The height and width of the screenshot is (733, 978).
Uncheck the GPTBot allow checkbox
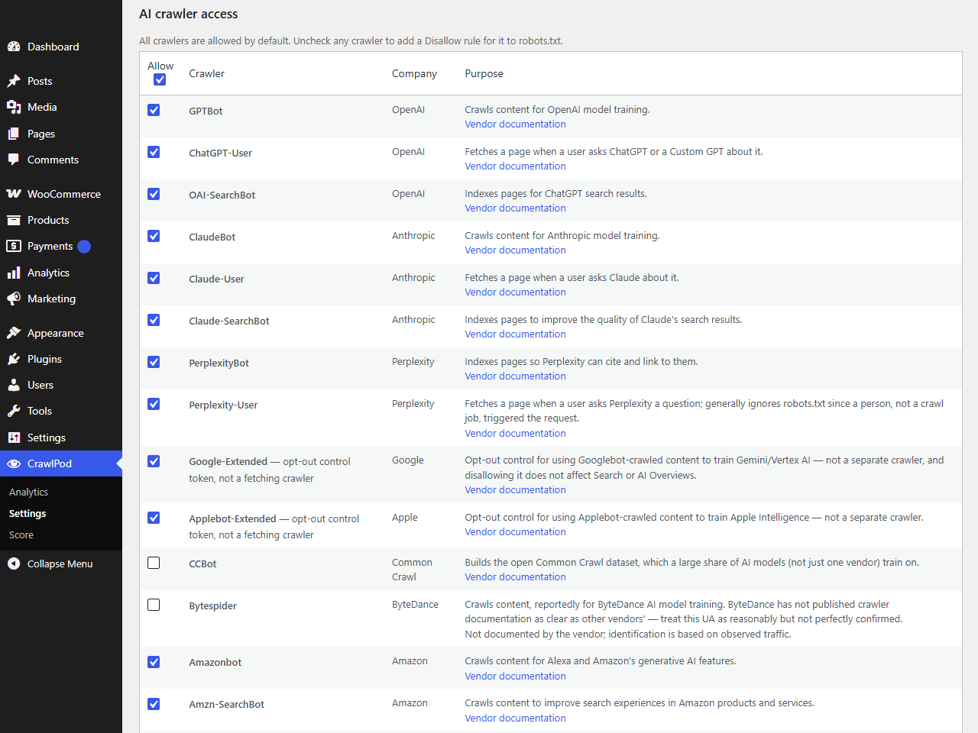click(x=154, y=110)
